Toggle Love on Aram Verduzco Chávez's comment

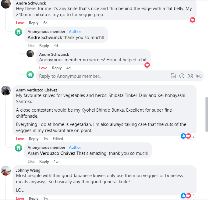tap(20, 139)
